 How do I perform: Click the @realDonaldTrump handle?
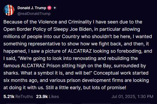pos(34,14)
